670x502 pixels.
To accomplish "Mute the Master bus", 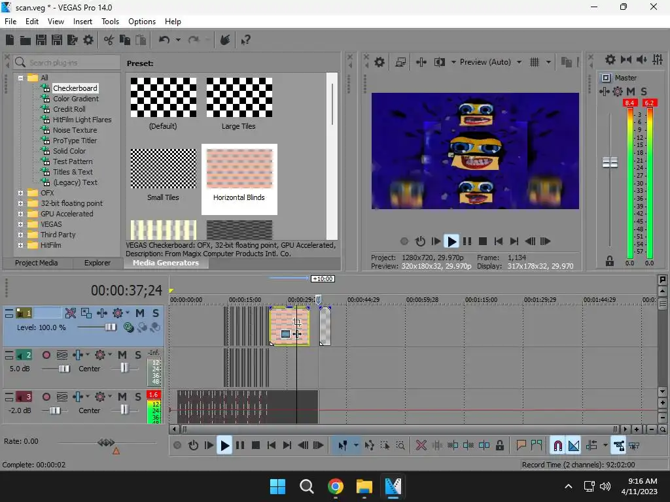I will (630, 92).
